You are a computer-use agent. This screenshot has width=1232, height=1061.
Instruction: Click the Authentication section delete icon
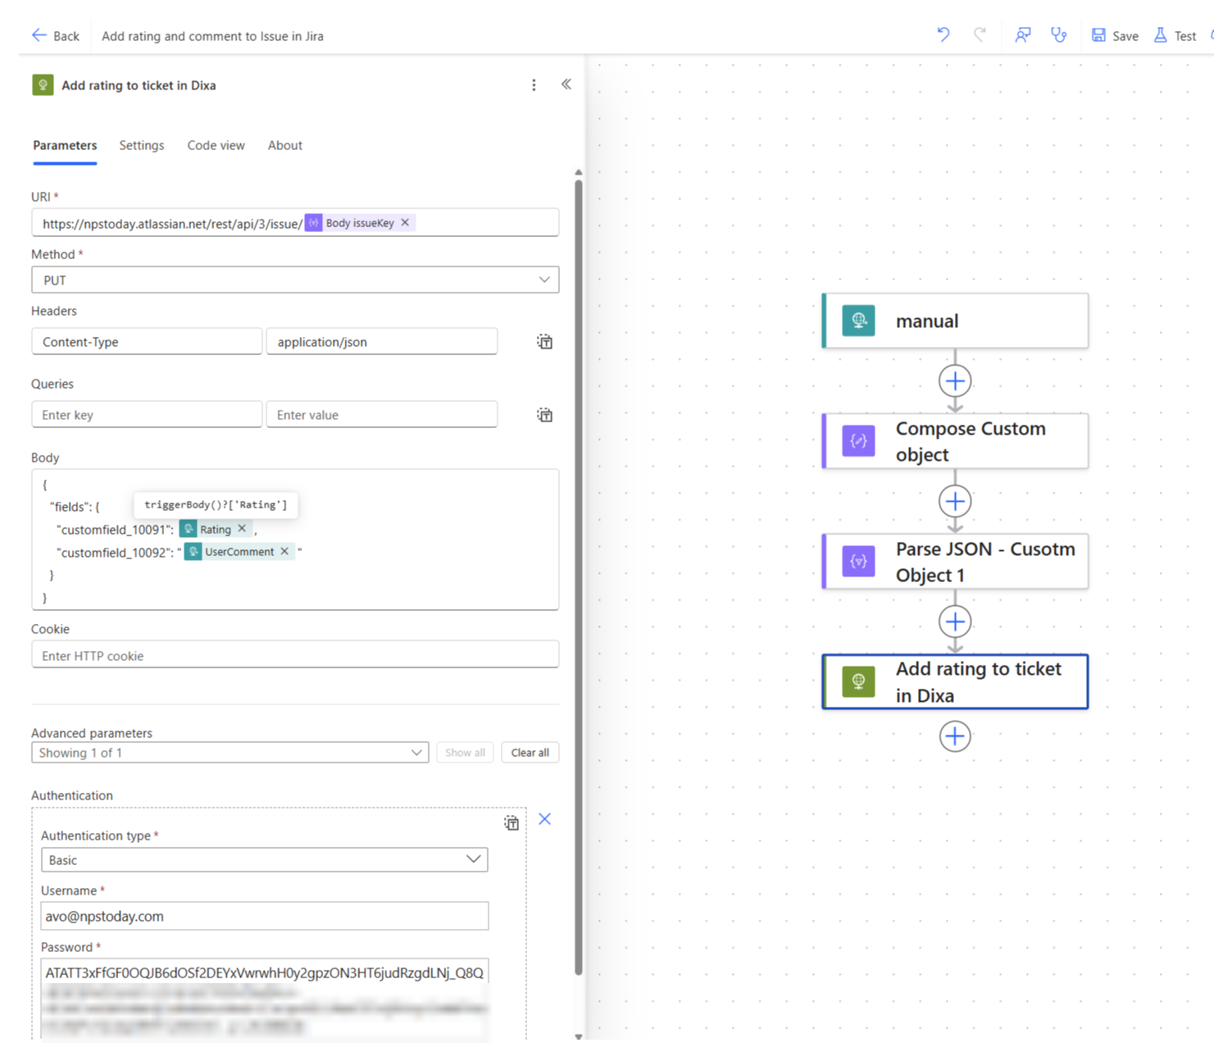[511, 822]
